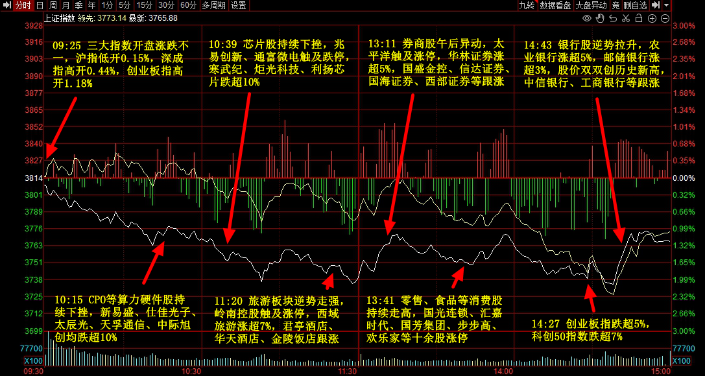Click the 九转 indicator button

[527, 5]
